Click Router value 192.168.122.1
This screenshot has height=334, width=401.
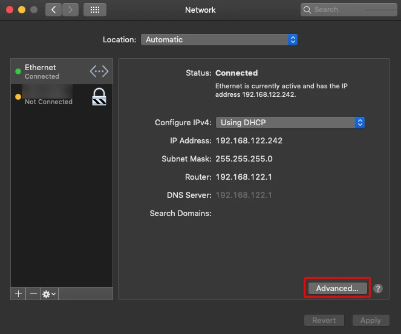244,177
